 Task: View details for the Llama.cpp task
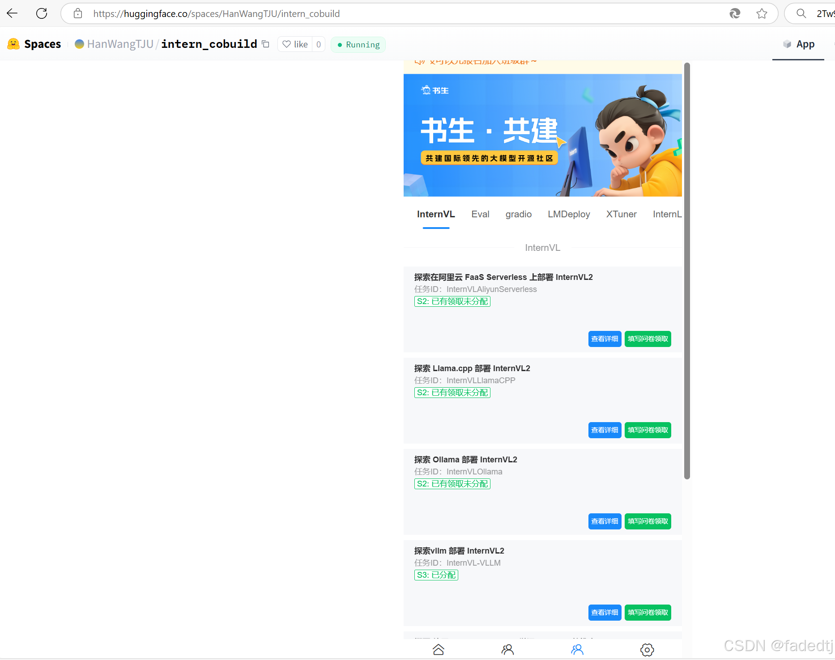pyautogui.click(x=605, y=430)
